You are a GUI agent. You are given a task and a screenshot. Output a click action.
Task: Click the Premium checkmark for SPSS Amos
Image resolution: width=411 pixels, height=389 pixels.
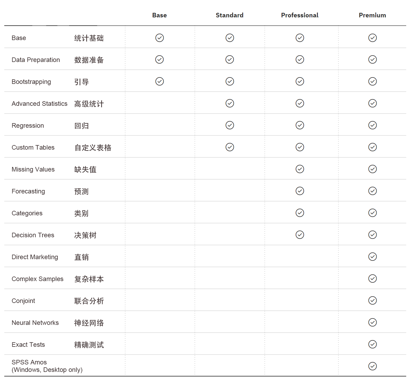pyautogui.click(x=373, y=366)
